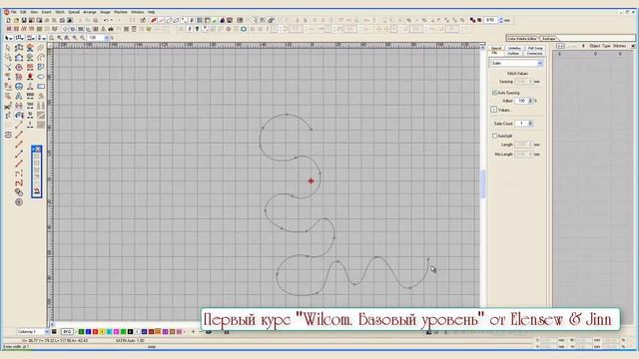Click the Object Type column header

pyautogui.click(x=600, y=46)
